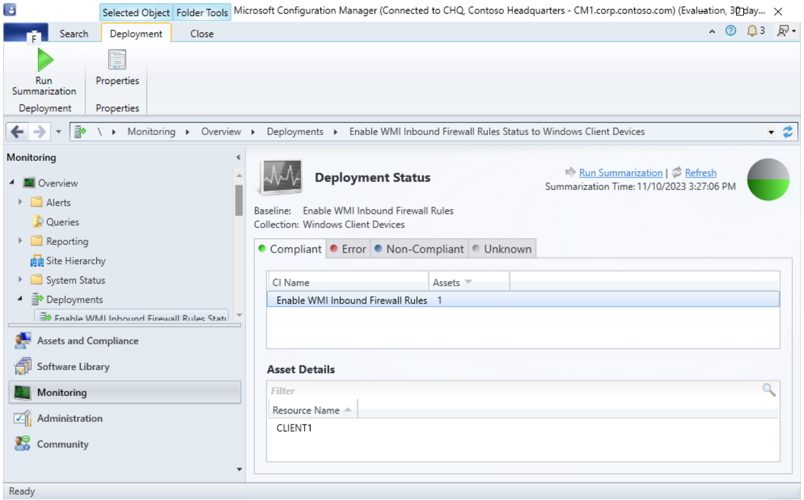Collapse the Overview tree node
Screen dimensions: 804x500
[13, 183]
